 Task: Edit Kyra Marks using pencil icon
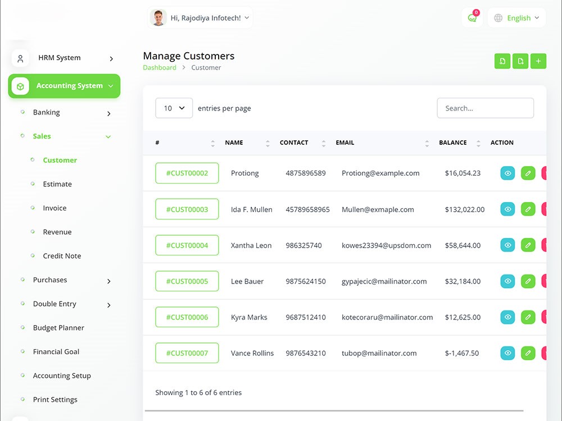528,317
